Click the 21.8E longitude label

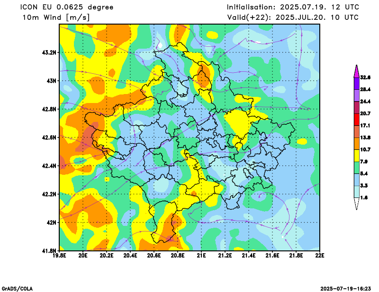(296, 255)
